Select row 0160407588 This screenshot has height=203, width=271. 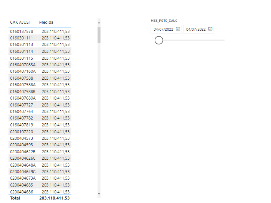click(x=40, y=78)
